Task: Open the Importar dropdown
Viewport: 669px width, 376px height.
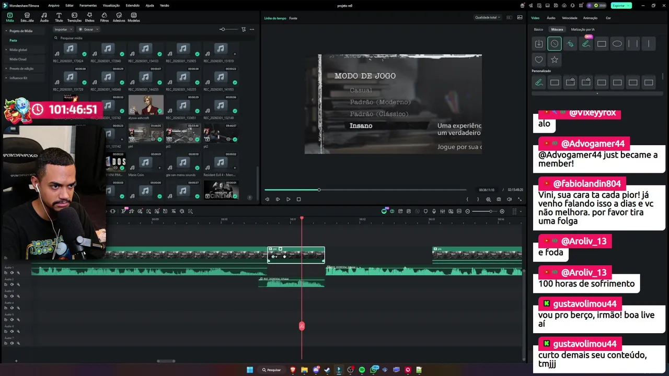Action: click(63, 29)
